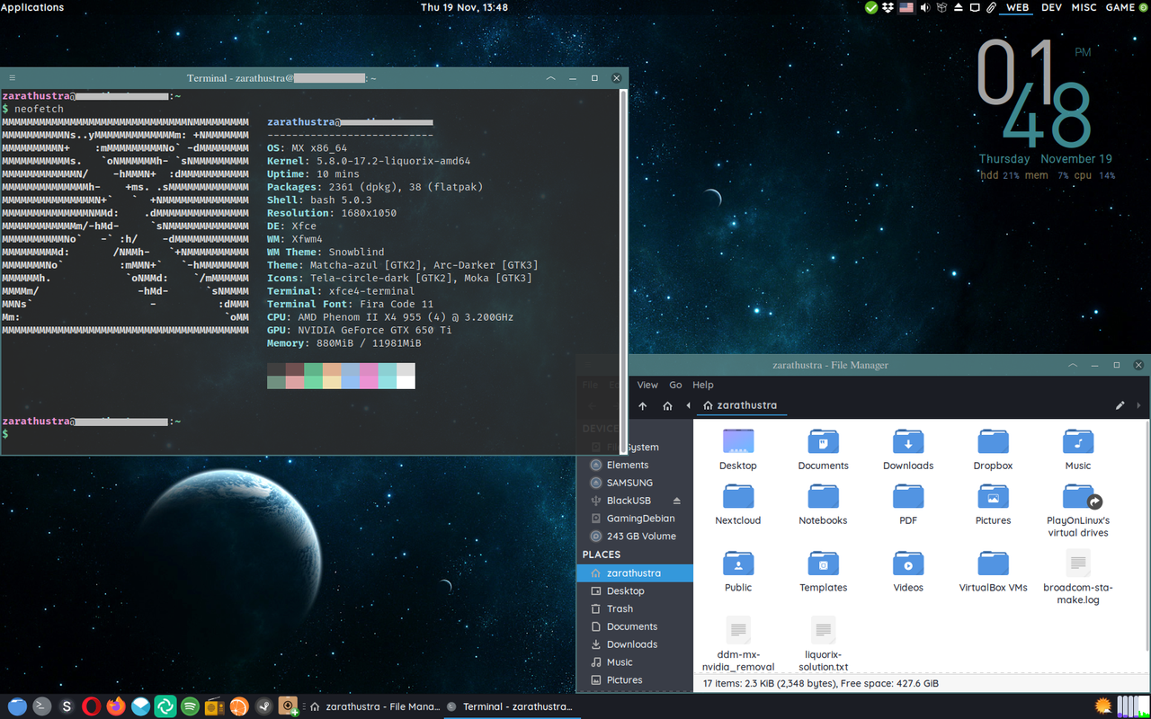Click the radio app icon in the dock
Image resolution: width=1151 pixels, height=719 pixels.
click(214, 706)
